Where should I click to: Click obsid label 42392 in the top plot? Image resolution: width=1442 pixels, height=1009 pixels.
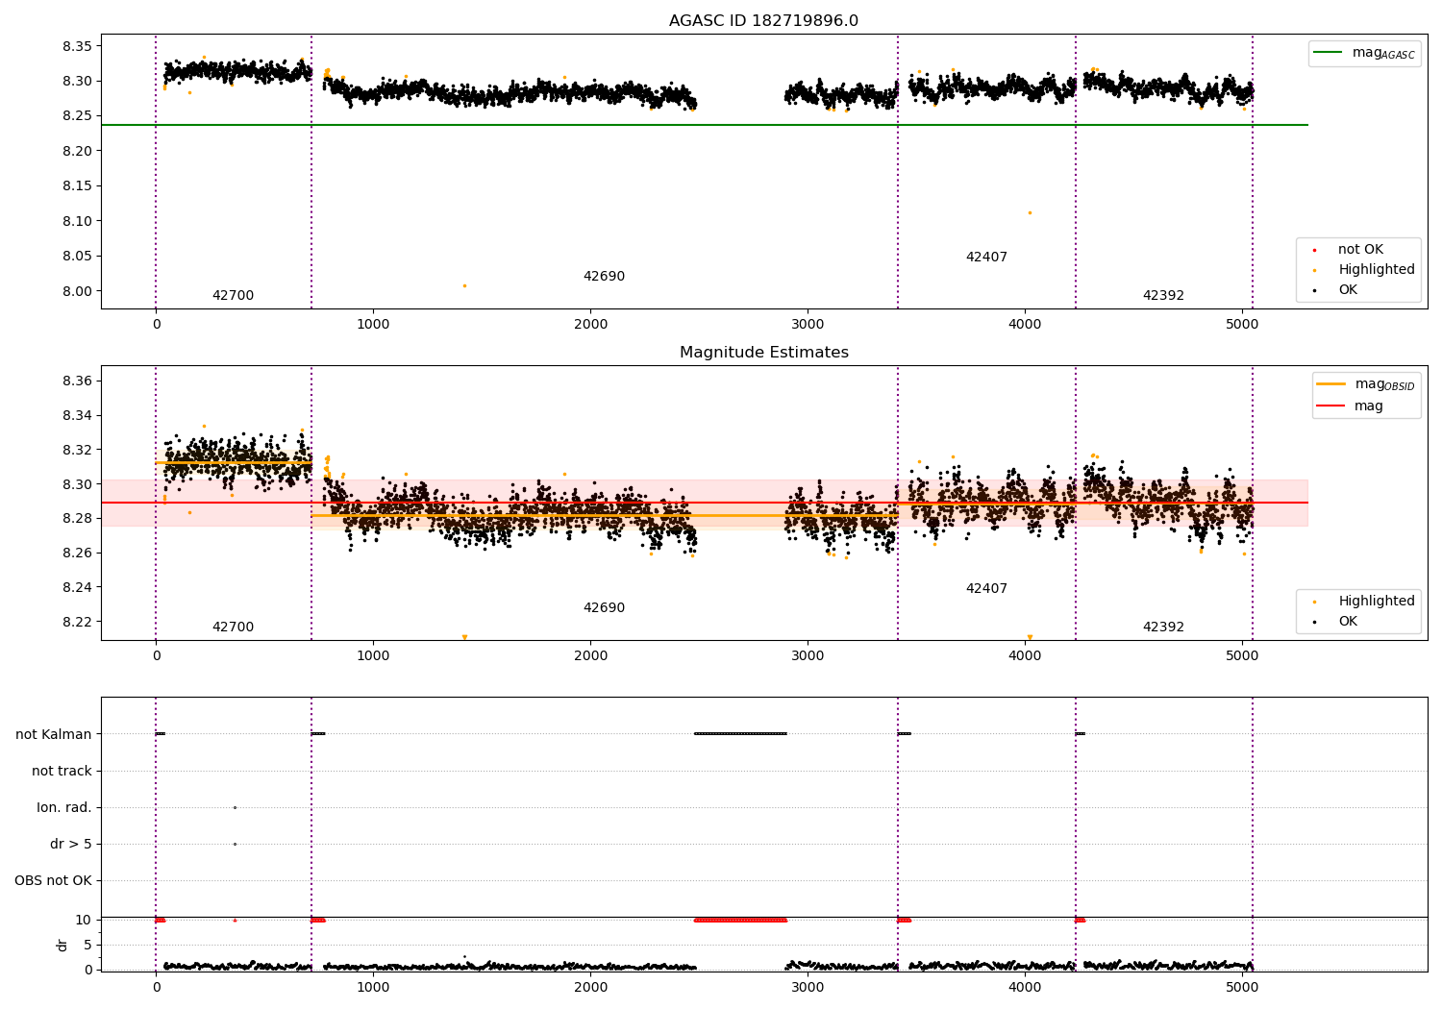pyautogui.click(x=1163, y=296)
